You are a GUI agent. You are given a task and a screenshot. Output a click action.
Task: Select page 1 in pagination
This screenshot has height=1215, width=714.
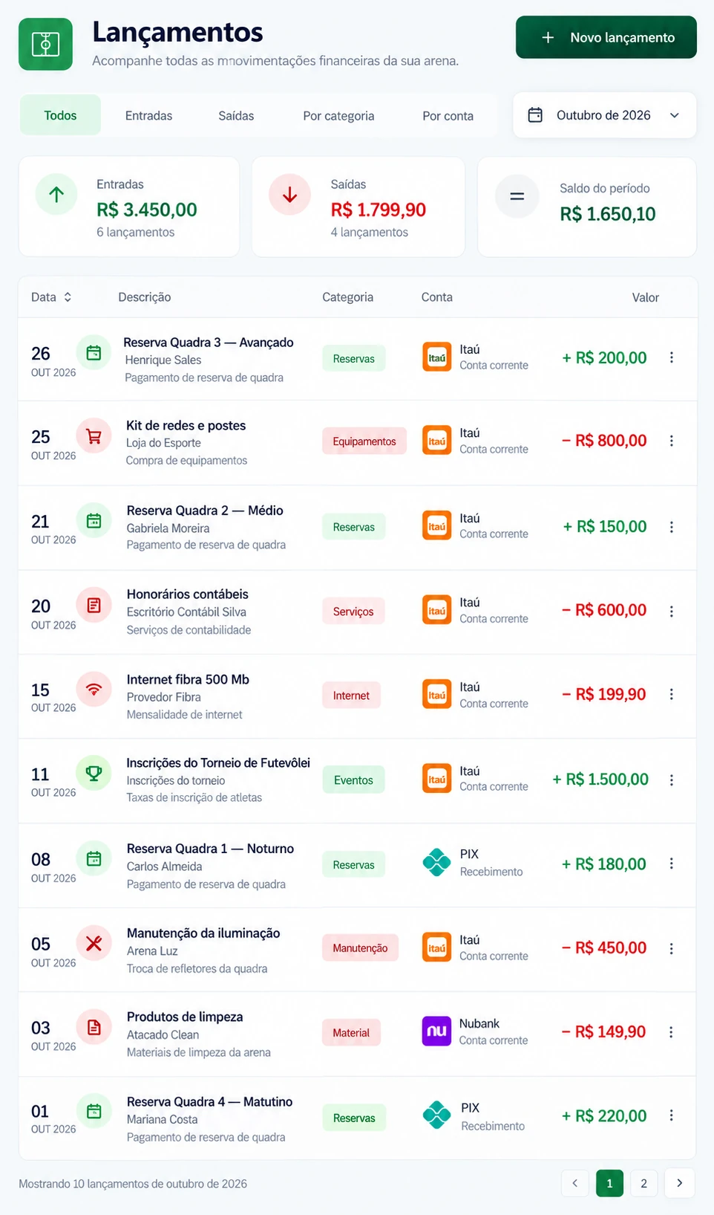[x=609, y=1183]
